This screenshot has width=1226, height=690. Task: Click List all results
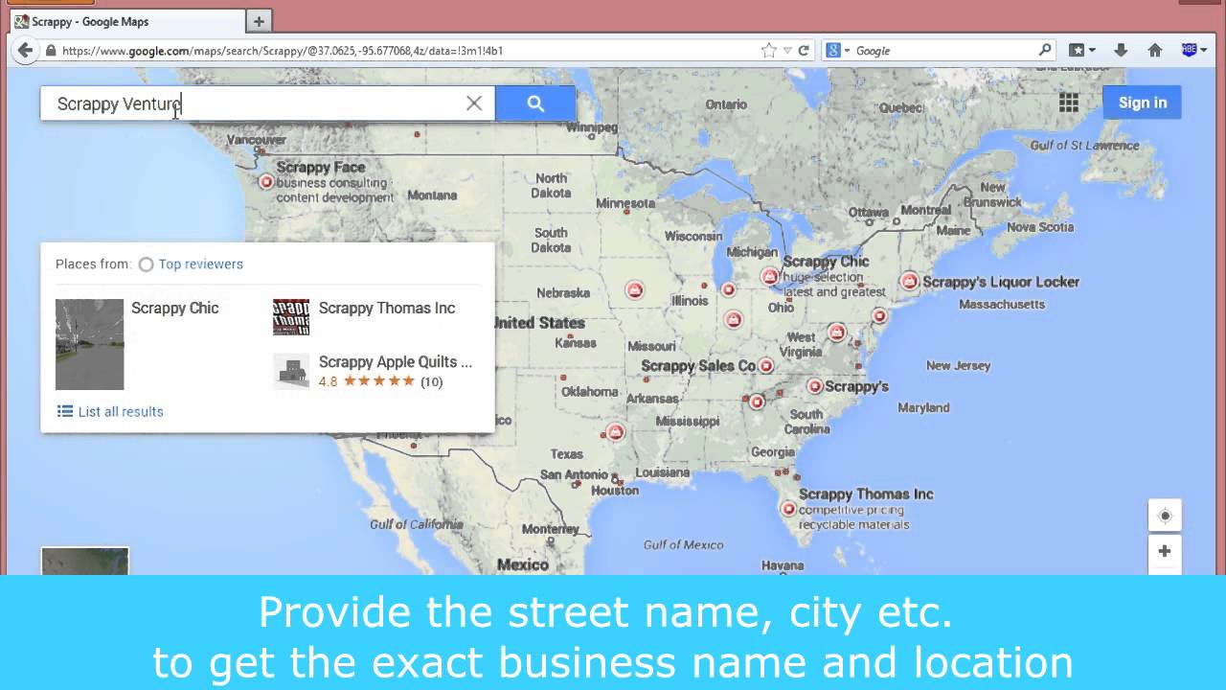point(110,411)
